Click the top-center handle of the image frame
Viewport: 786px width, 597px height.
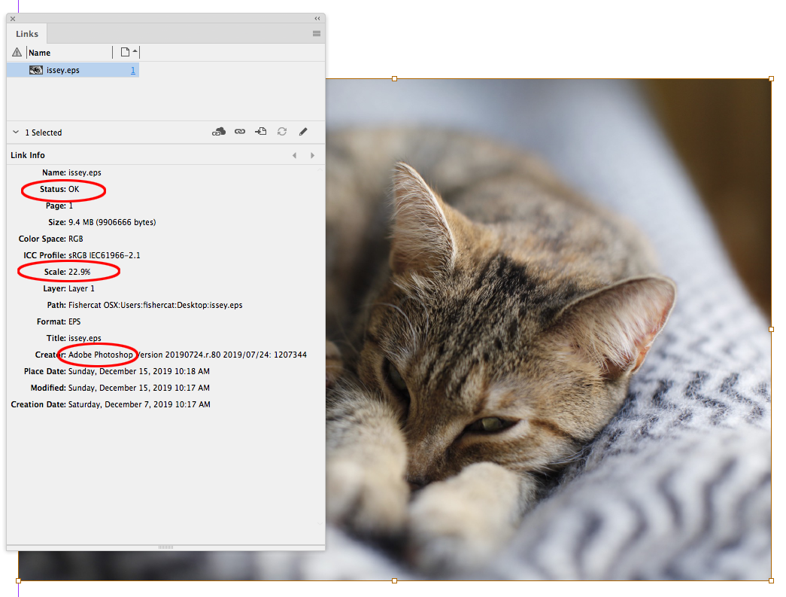coord(394,79)
